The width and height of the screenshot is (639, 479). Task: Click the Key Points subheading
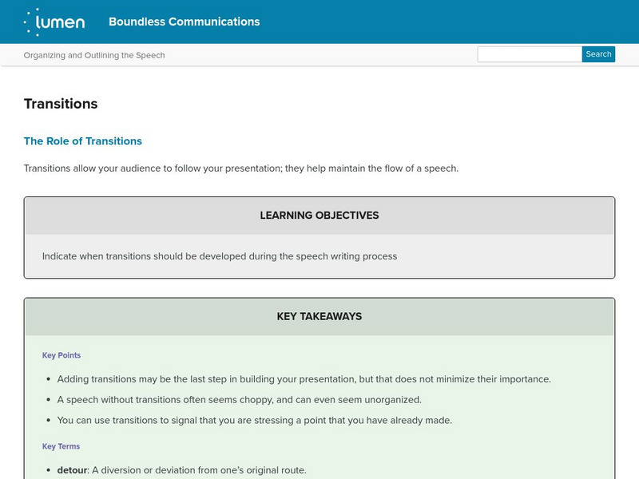pos(62,355)
